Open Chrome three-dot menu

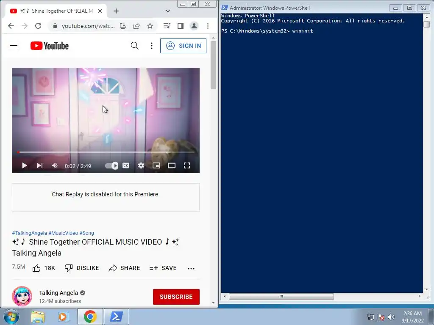pos(208,26)
